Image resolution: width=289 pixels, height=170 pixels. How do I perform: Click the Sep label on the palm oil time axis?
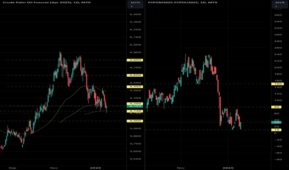click(12, 168)
